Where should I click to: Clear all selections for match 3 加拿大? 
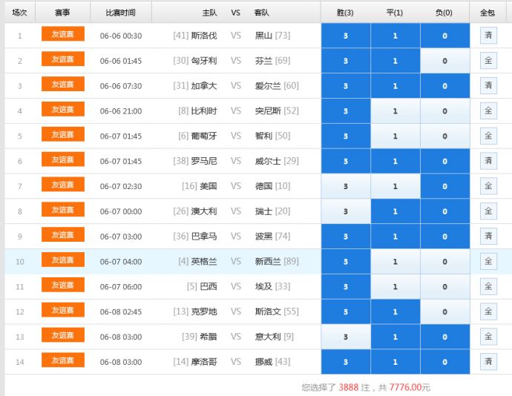click(488, 85)
